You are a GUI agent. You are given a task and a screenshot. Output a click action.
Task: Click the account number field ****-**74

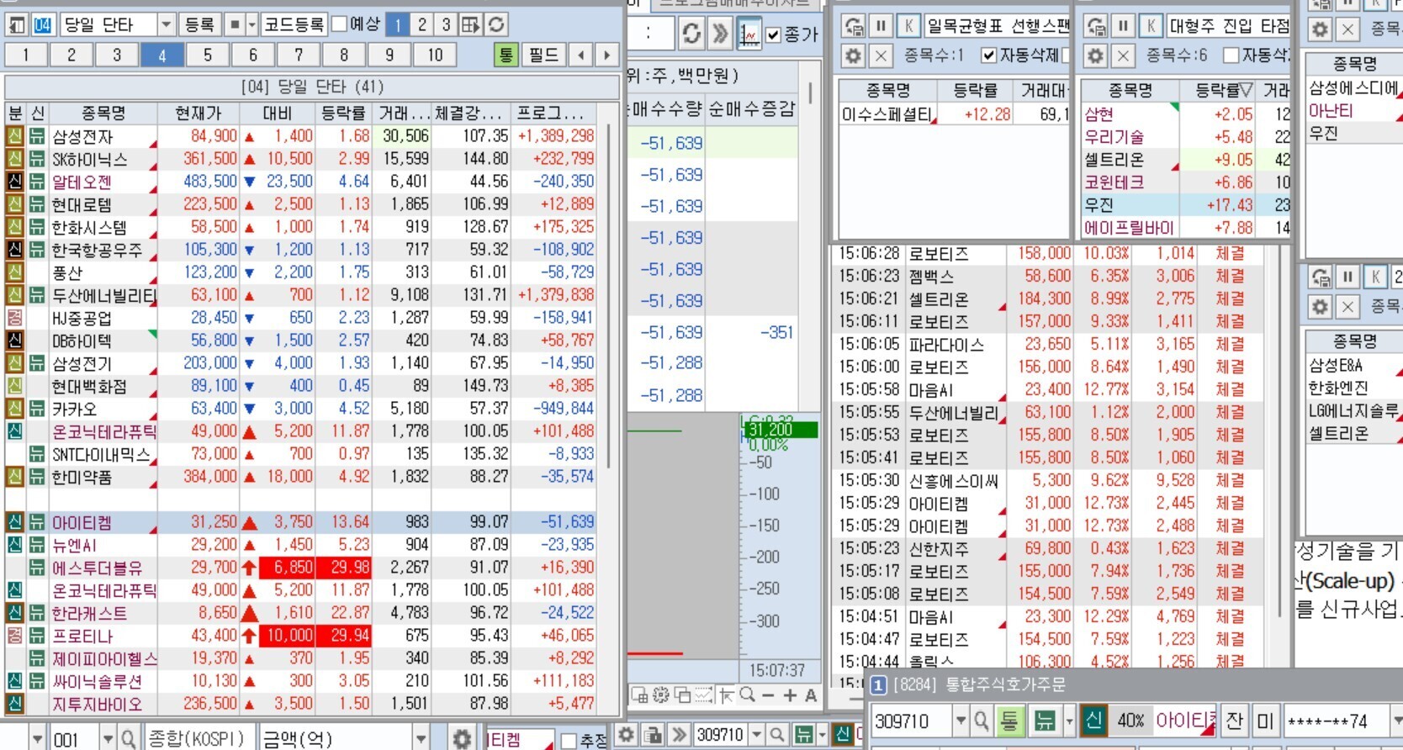click(1336, 721)
